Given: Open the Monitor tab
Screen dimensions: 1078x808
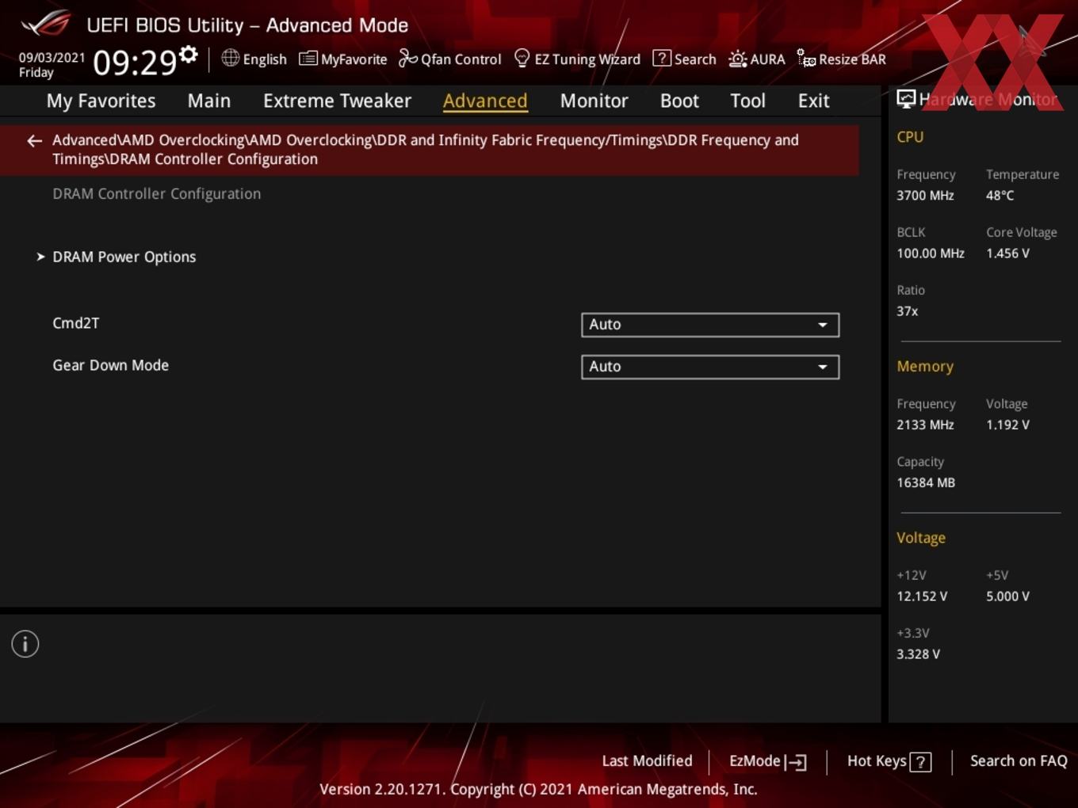Looking at the screenshot, I should click(594, 101).
